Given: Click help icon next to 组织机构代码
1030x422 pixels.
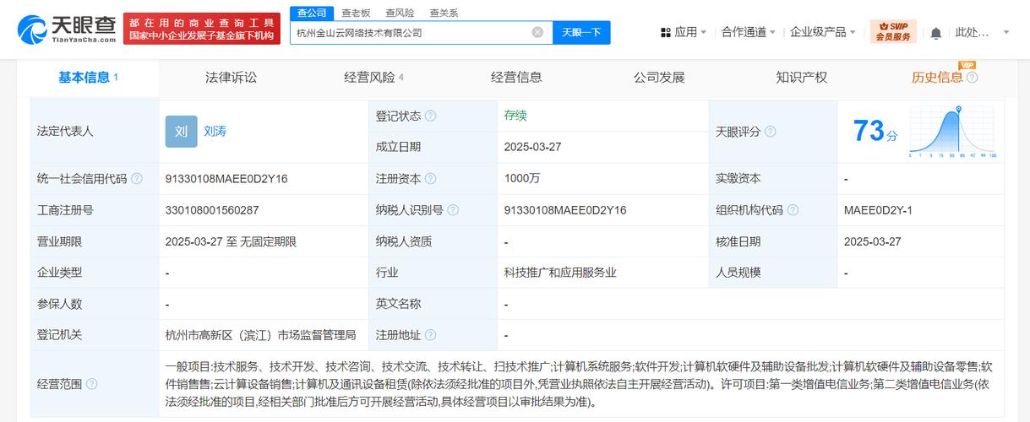Looking at the screenshot, I should (793, 210).
